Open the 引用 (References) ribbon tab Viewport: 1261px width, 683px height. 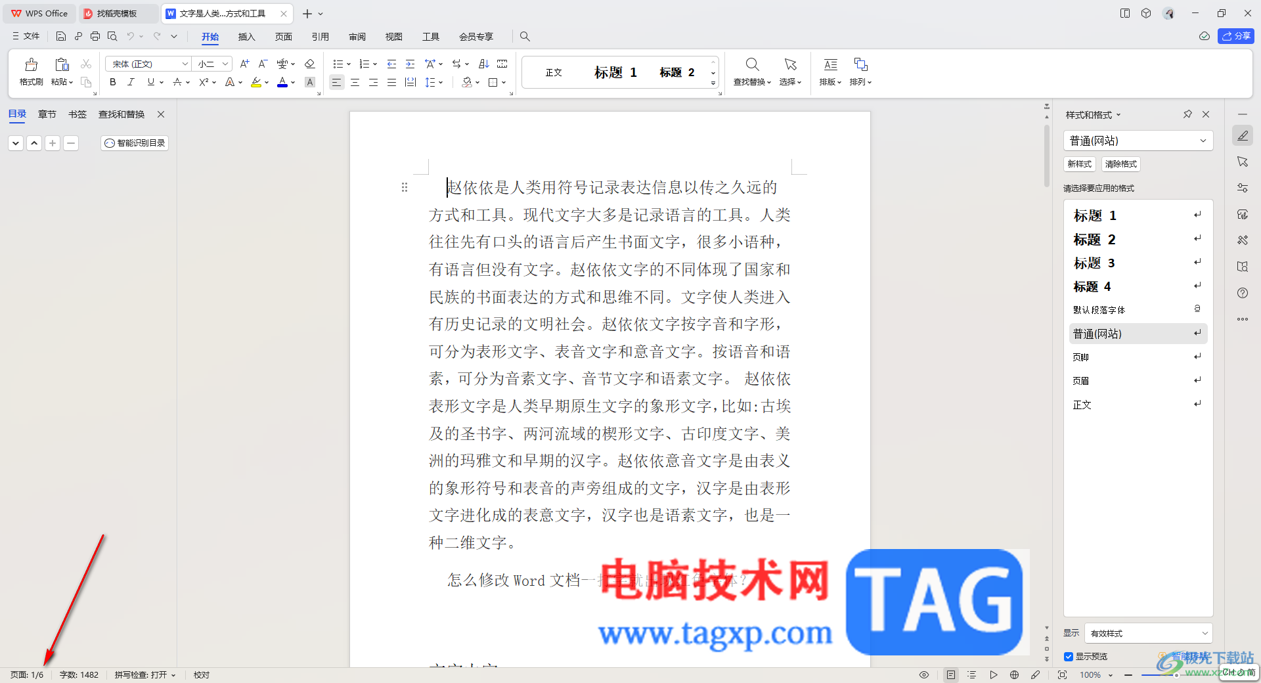320,37
